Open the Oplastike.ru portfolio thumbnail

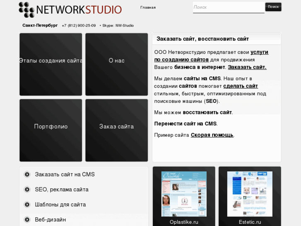tap(184, 194)
